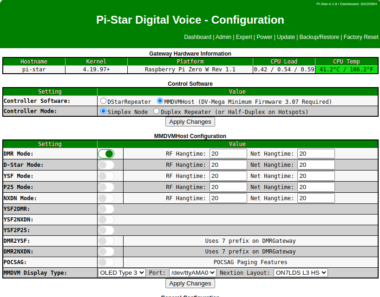This screenshot has width=380, height=297.
Task: Switch on the POCSAG toggle
Action: pyautogui.click(x=106, y=262)
